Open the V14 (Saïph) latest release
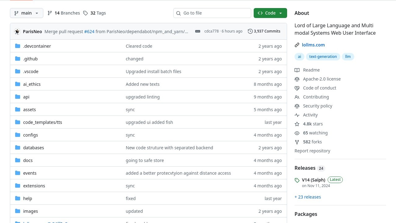The image size is (396, 223). coord(313,180)
